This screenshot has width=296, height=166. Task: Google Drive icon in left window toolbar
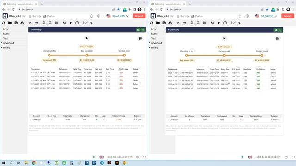(x=22, y=23)
